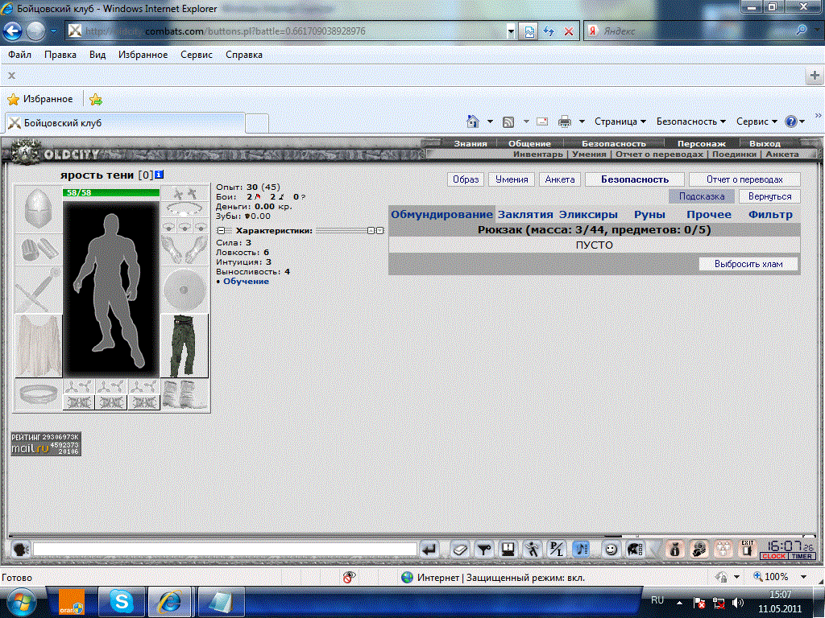
Task: Click the Подсказка button
Action: pos(702,196)
